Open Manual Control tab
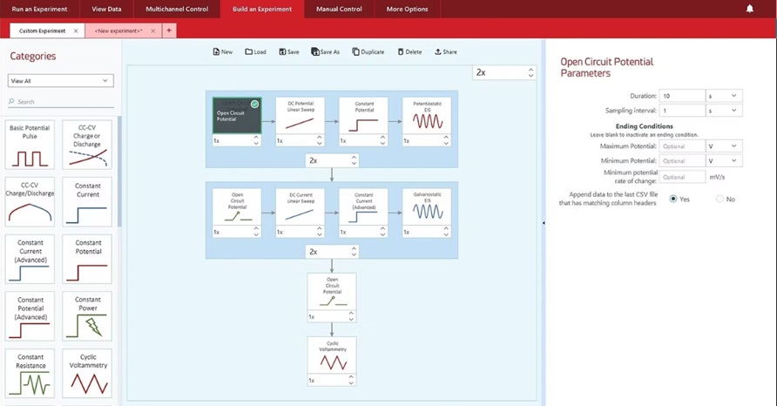This screenshot has width=777, height=406. 339,9
